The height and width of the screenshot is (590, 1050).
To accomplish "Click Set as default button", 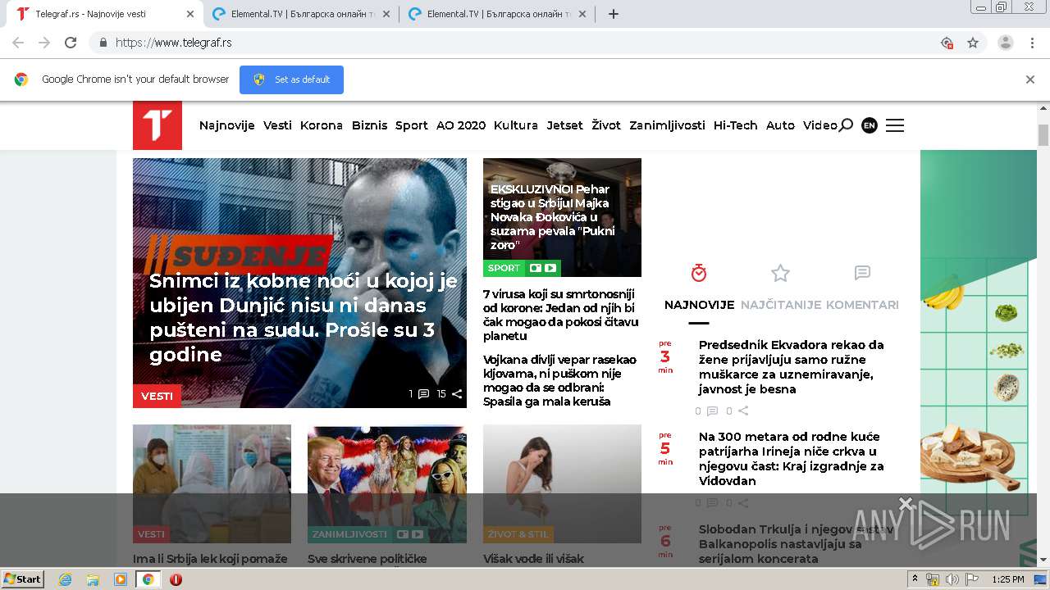I will (x=291, y=79).
